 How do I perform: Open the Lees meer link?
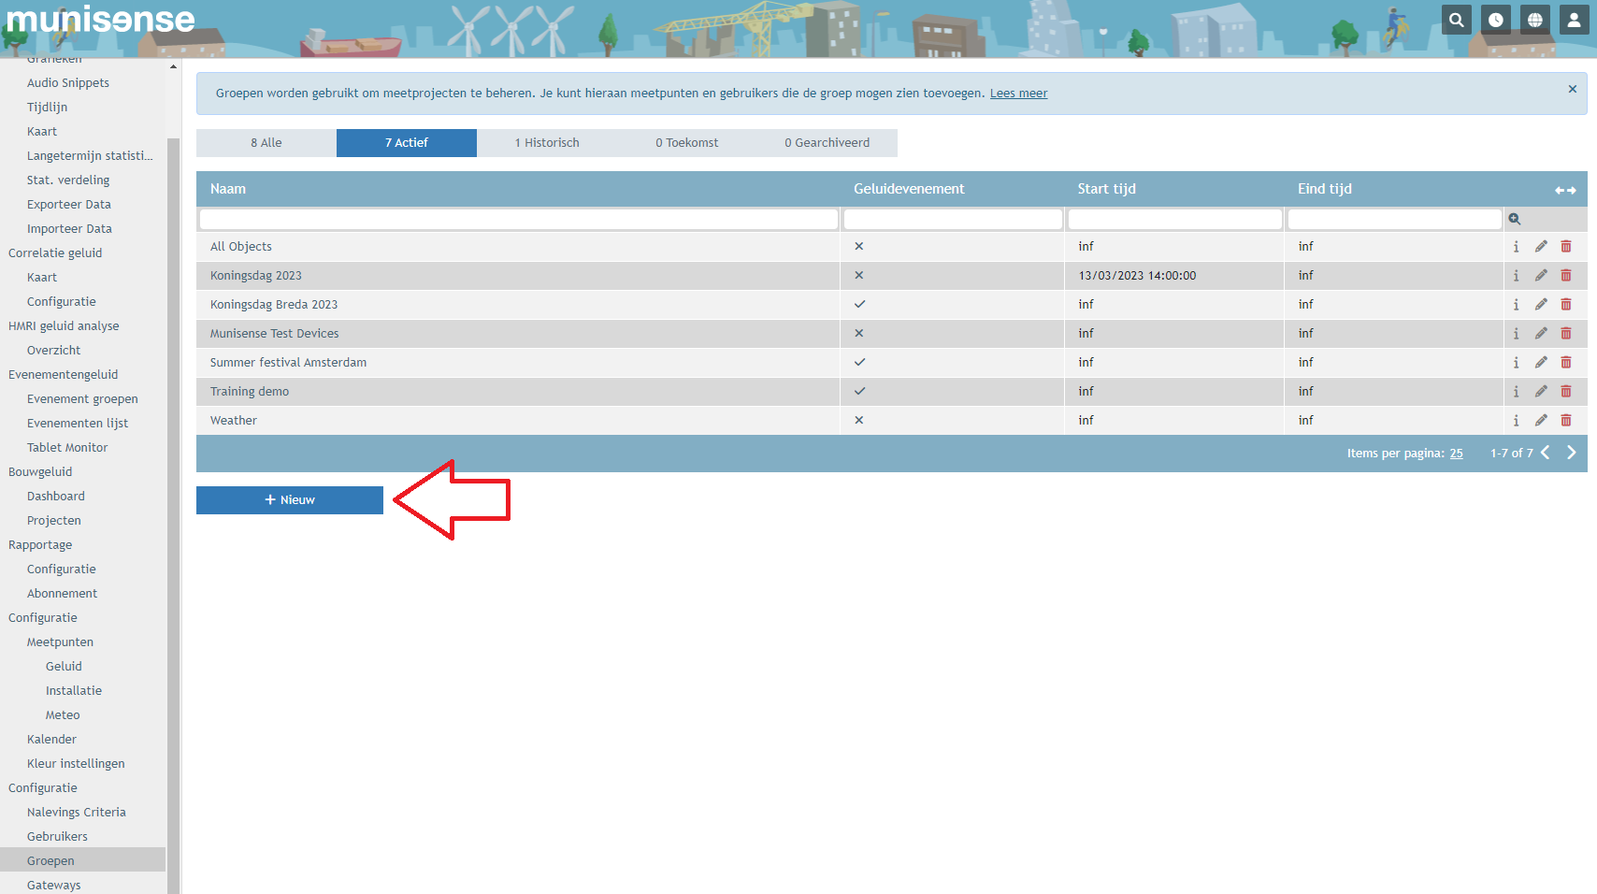click(x=1018, y=94)
